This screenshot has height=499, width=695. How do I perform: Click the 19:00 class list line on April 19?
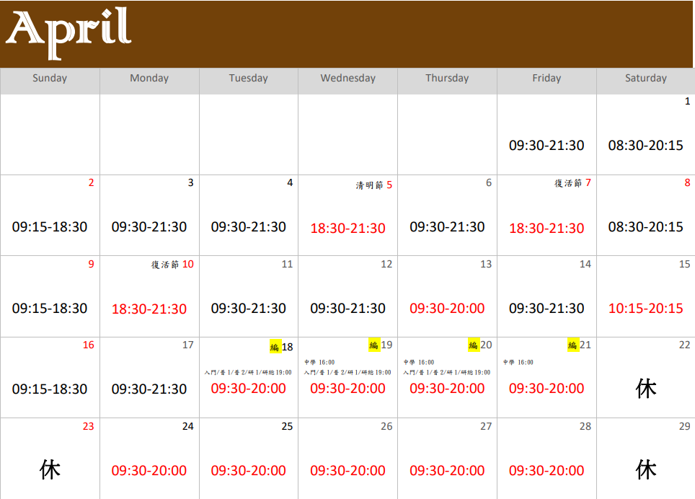347,372
